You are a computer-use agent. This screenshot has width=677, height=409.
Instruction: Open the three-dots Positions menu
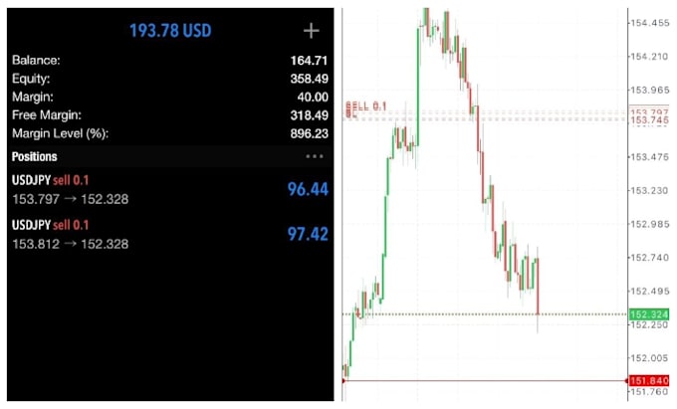[315, 156]
